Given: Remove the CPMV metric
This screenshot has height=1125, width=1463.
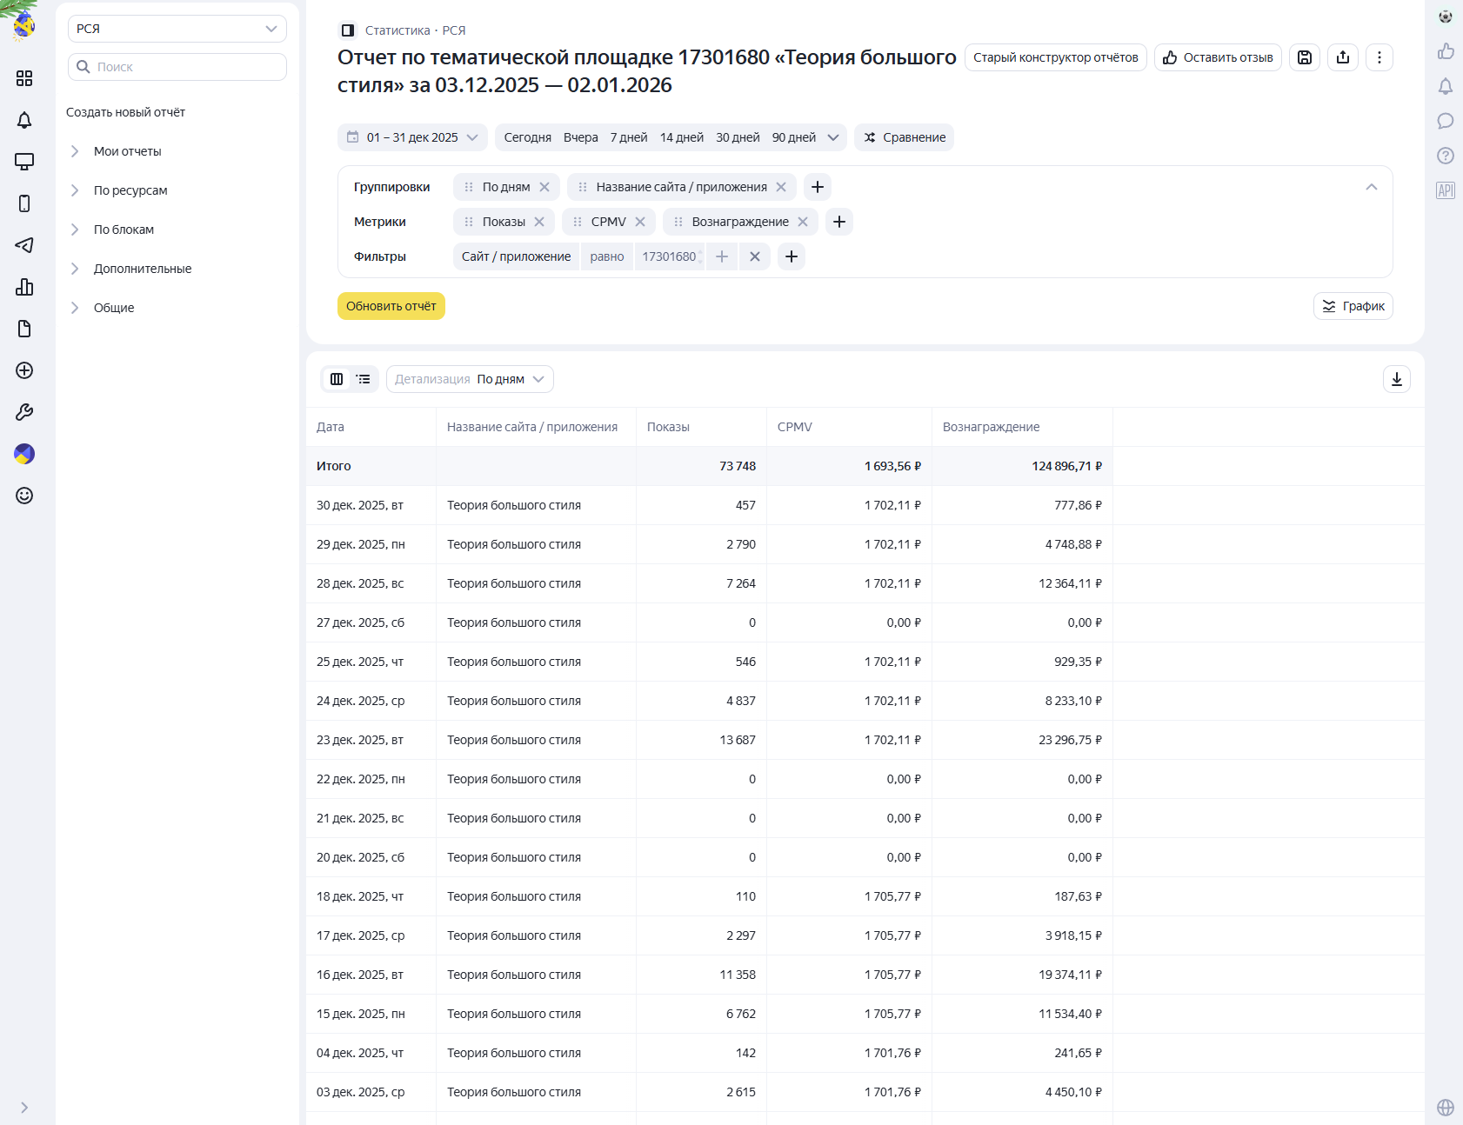Looking at the screenshot, I should click(640, 222).
